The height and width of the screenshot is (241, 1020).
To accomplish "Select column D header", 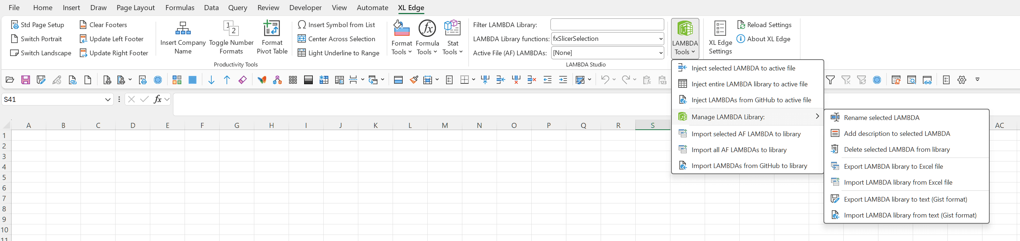I will [133, 125].
